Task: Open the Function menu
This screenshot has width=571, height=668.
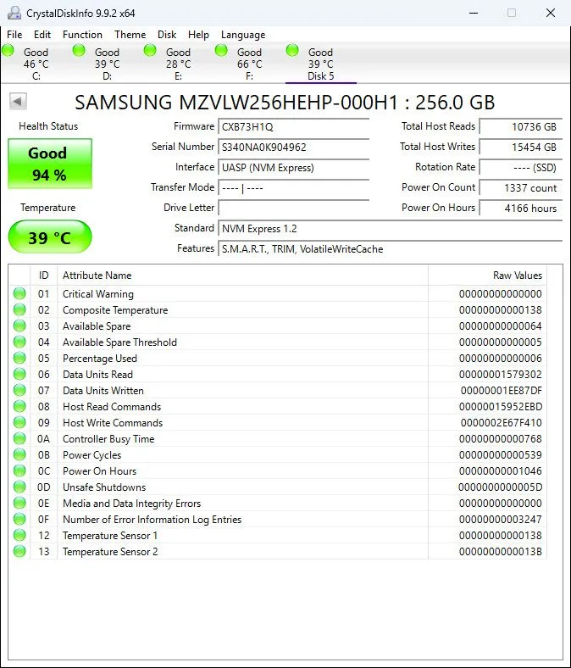Action: pyautogui.click(x=82, y=35)
